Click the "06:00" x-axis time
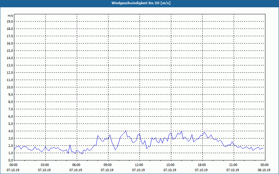The image size is (279, 174). click(76, 165)
